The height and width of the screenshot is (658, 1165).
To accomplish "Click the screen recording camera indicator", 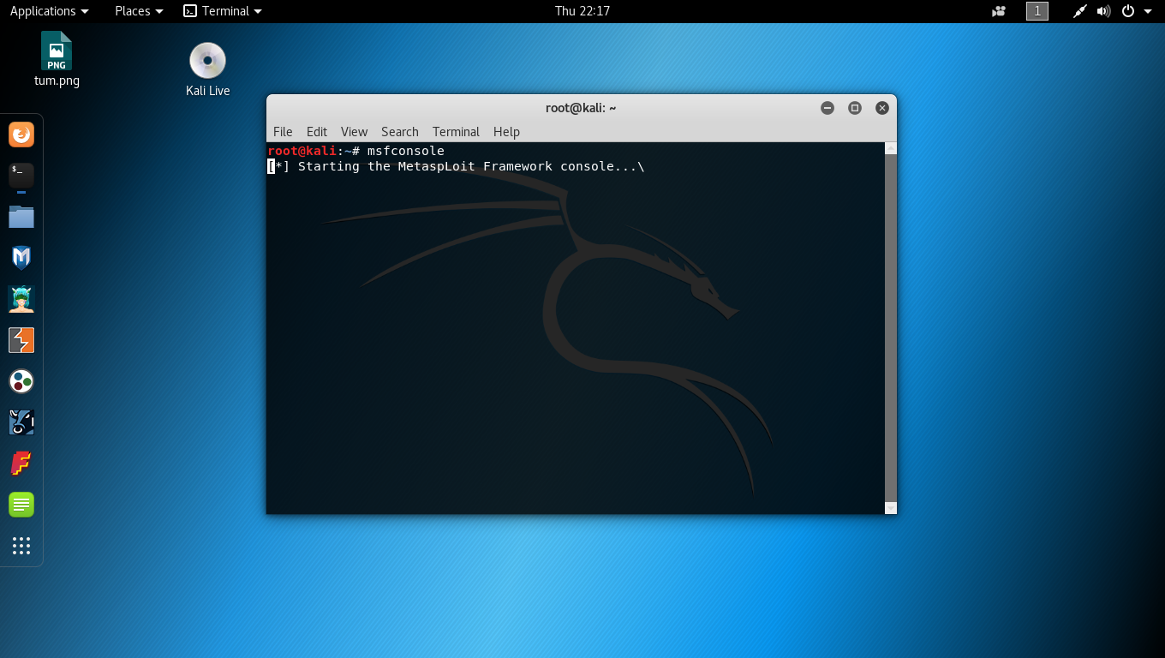I will 999,11.
